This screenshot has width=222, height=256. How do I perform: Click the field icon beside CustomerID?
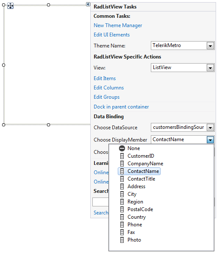[122, 156]
